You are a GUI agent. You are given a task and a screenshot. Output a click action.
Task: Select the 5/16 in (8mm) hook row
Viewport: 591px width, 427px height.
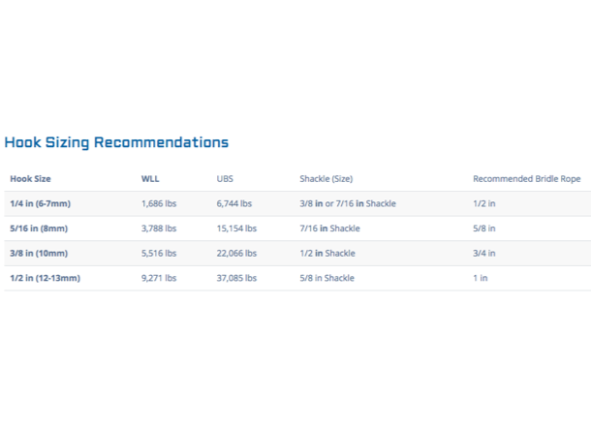[297, 229]
